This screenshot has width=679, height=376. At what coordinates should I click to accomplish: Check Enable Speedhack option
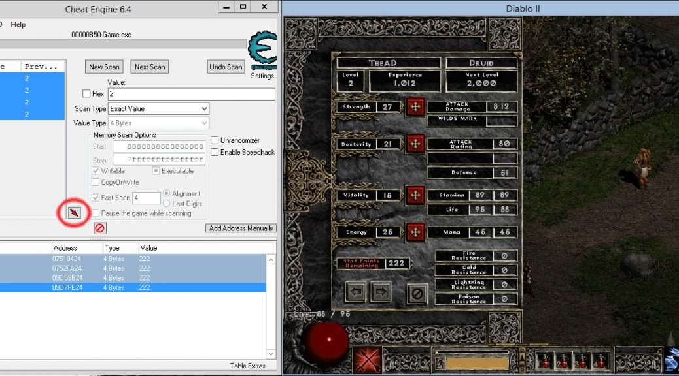pyautogui.click(x=215, y=152)
